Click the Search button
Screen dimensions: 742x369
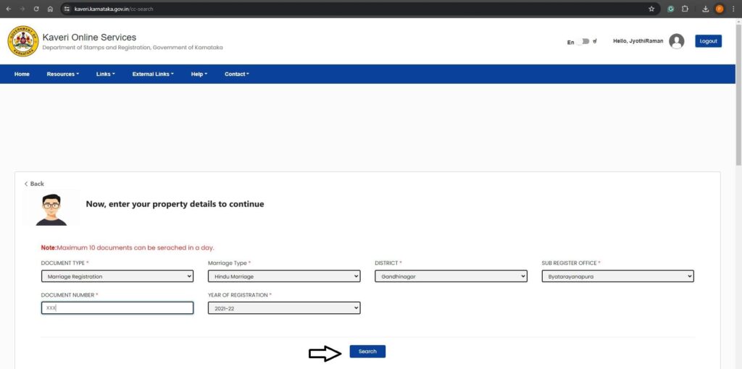point(367,352)
